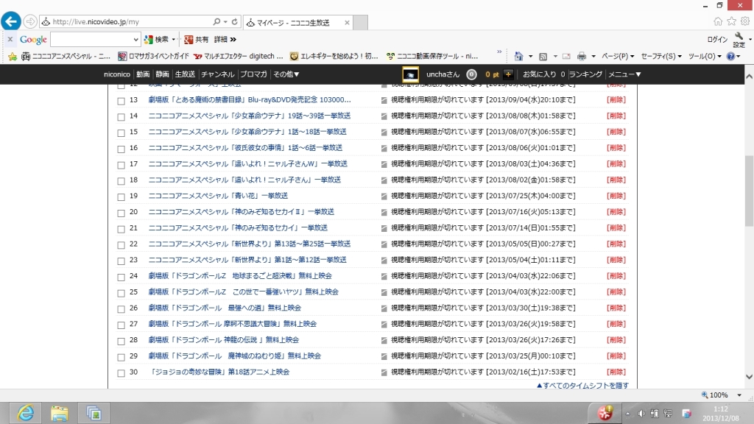754x424 pixels.
Task: Open the エレキギターを始めよう bookmark
Action: coord(334,56)
